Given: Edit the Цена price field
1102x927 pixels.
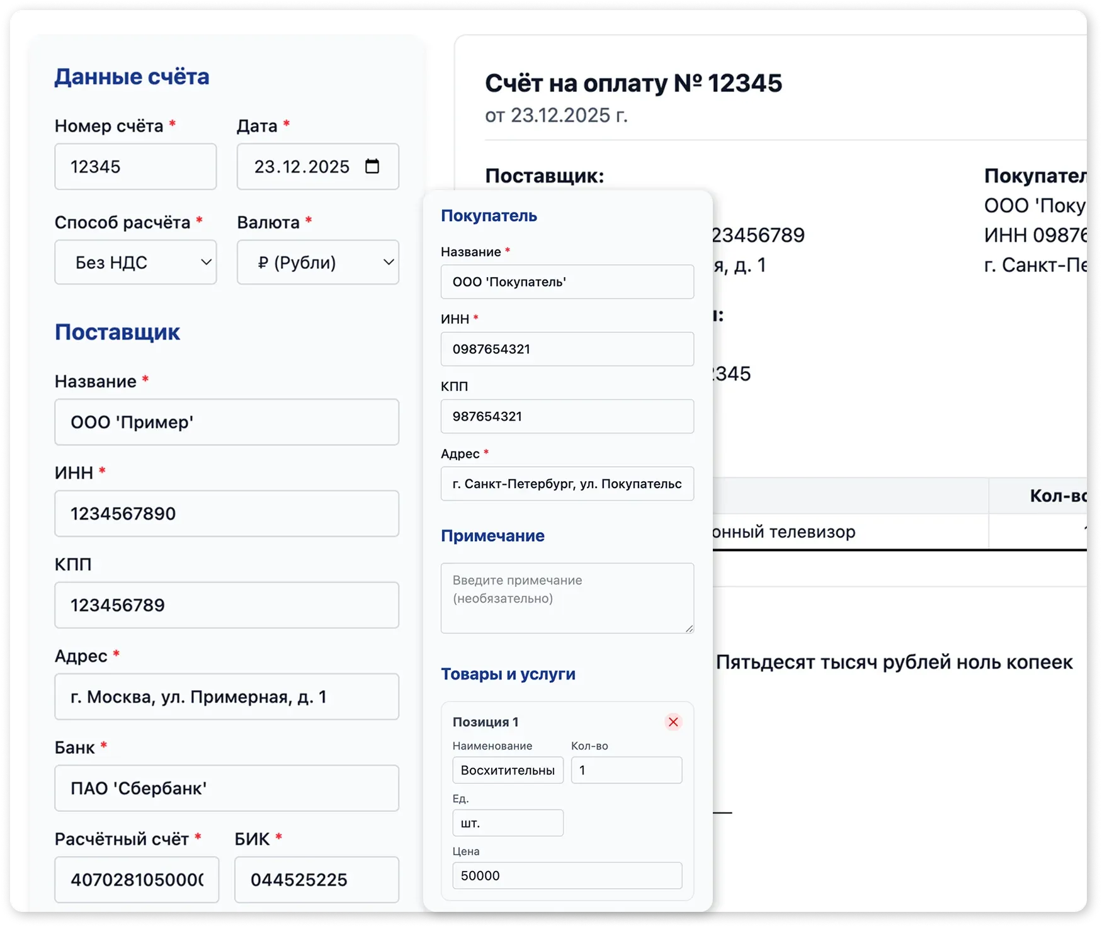Looking at the screenshot, I should click(x=567, y=876).
